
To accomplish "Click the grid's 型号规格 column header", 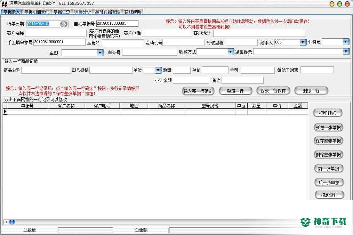I will pos(210,106).
